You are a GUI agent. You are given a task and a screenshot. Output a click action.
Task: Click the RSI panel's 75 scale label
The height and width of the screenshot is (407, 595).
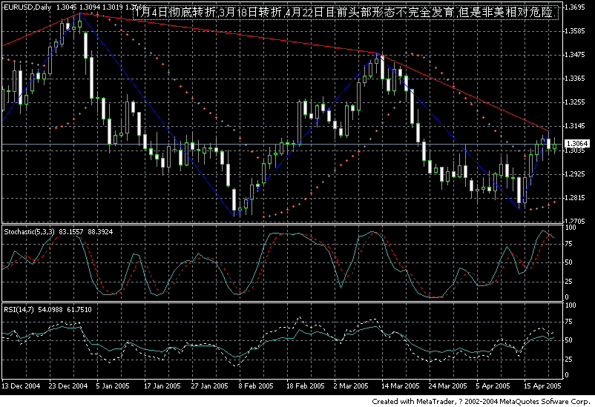[x=569, y=322]
